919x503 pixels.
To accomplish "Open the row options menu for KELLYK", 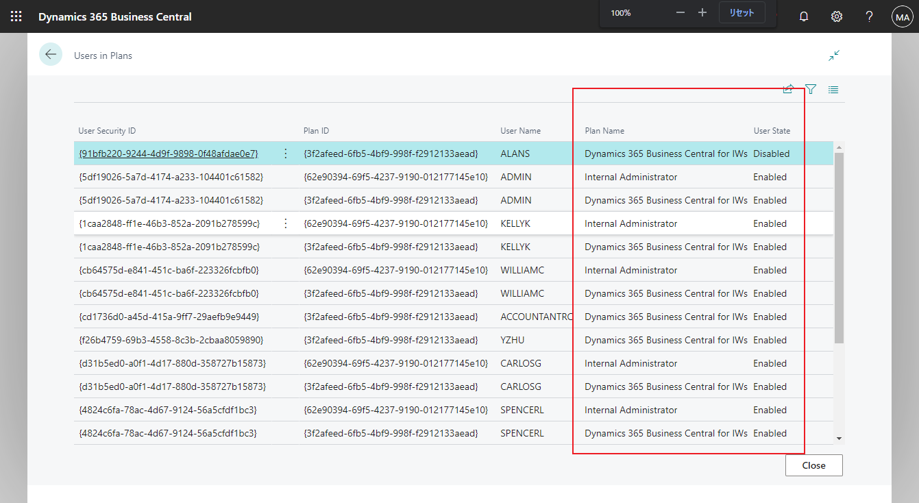I will 286,223.
